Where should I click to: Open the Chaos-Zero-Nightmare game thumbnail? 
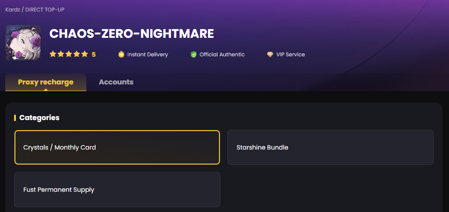click(x=23, y=43)
